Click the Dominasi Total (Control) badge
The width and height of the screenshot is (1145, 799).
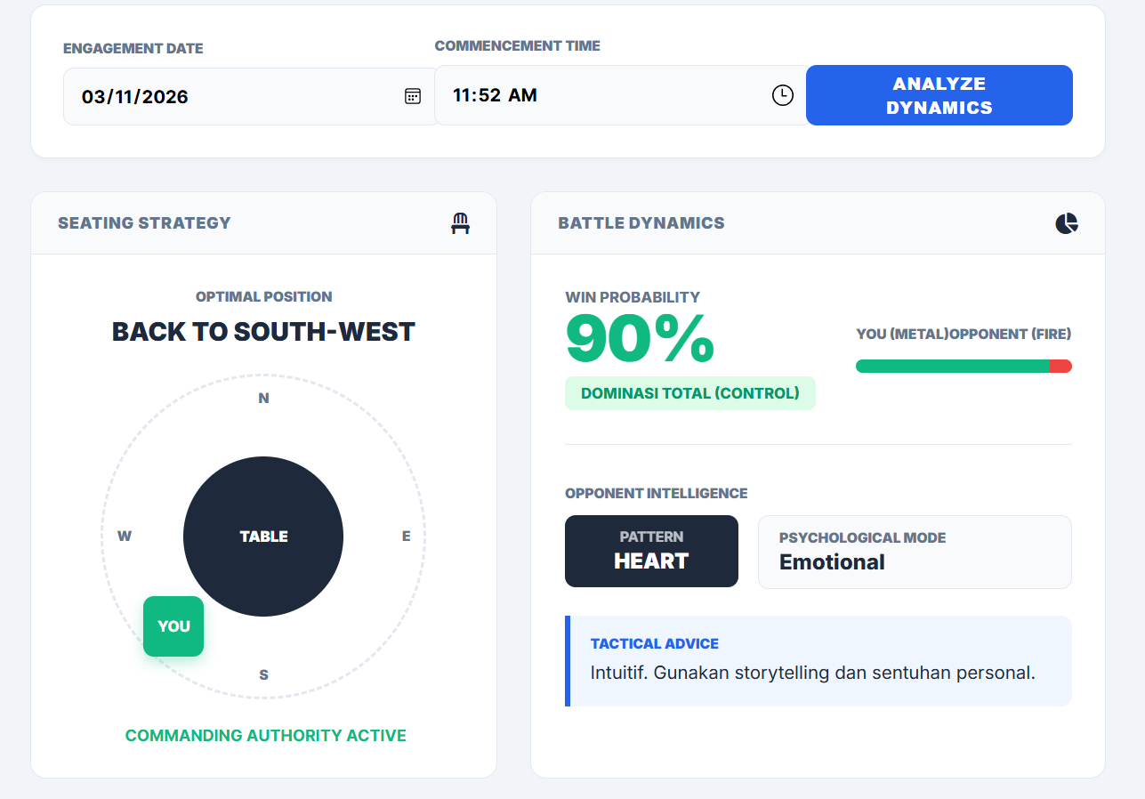[x=689, y=393]
